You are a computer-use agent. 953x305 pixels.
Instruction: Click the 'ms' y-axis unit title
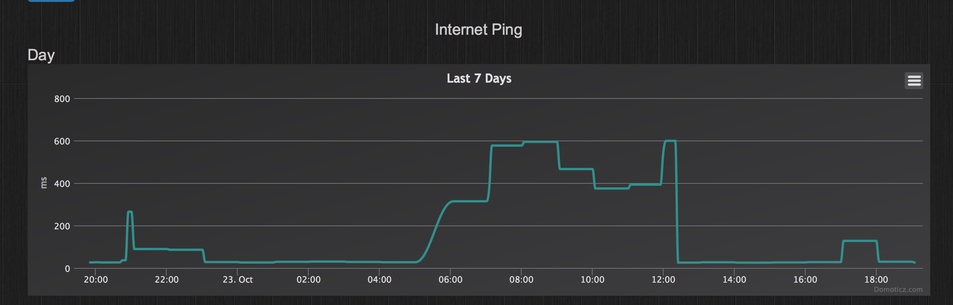click(44, 183)
